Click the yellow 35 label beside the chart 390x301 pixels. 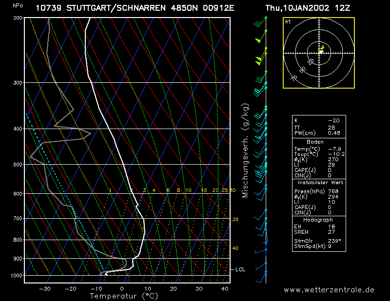tap(235, 220)
